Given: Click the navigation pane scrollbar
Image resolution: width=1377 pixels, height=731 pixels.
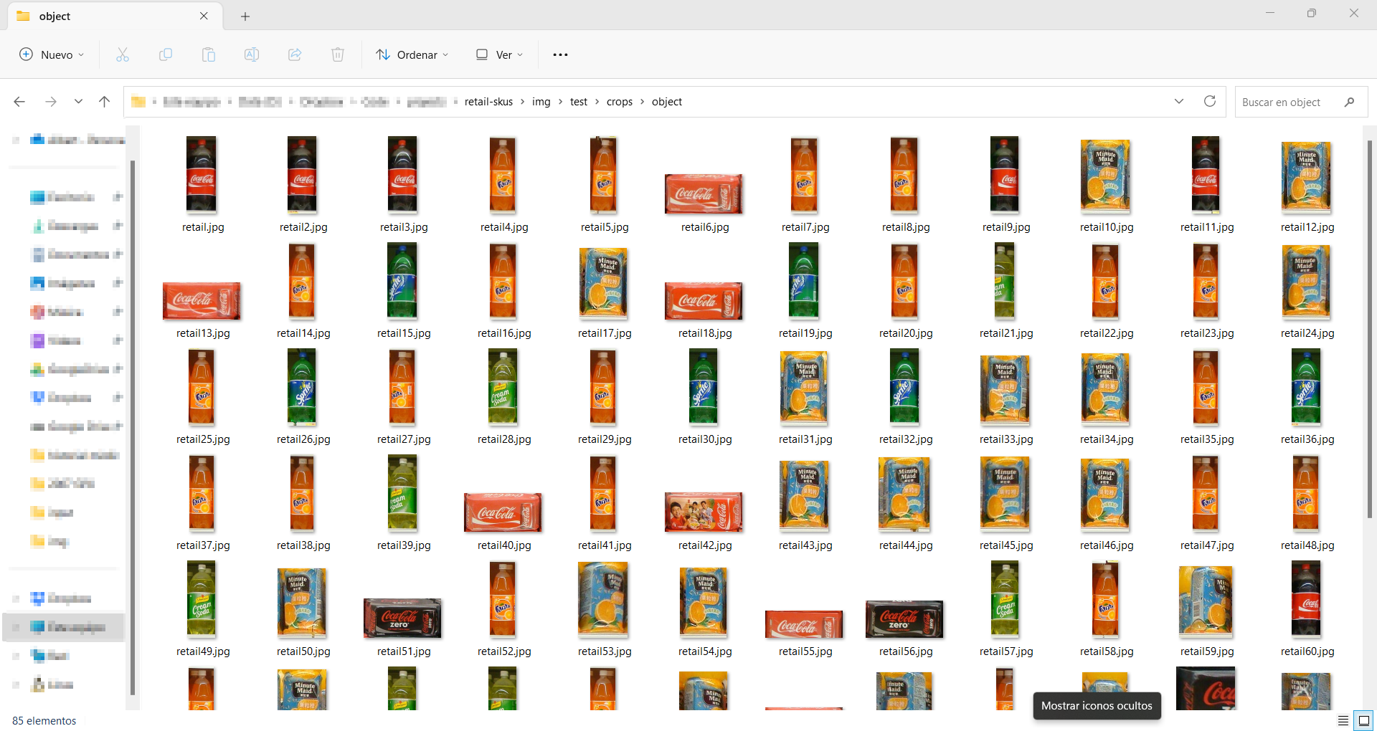Looking at the screenshot, I should coord(133,428).
